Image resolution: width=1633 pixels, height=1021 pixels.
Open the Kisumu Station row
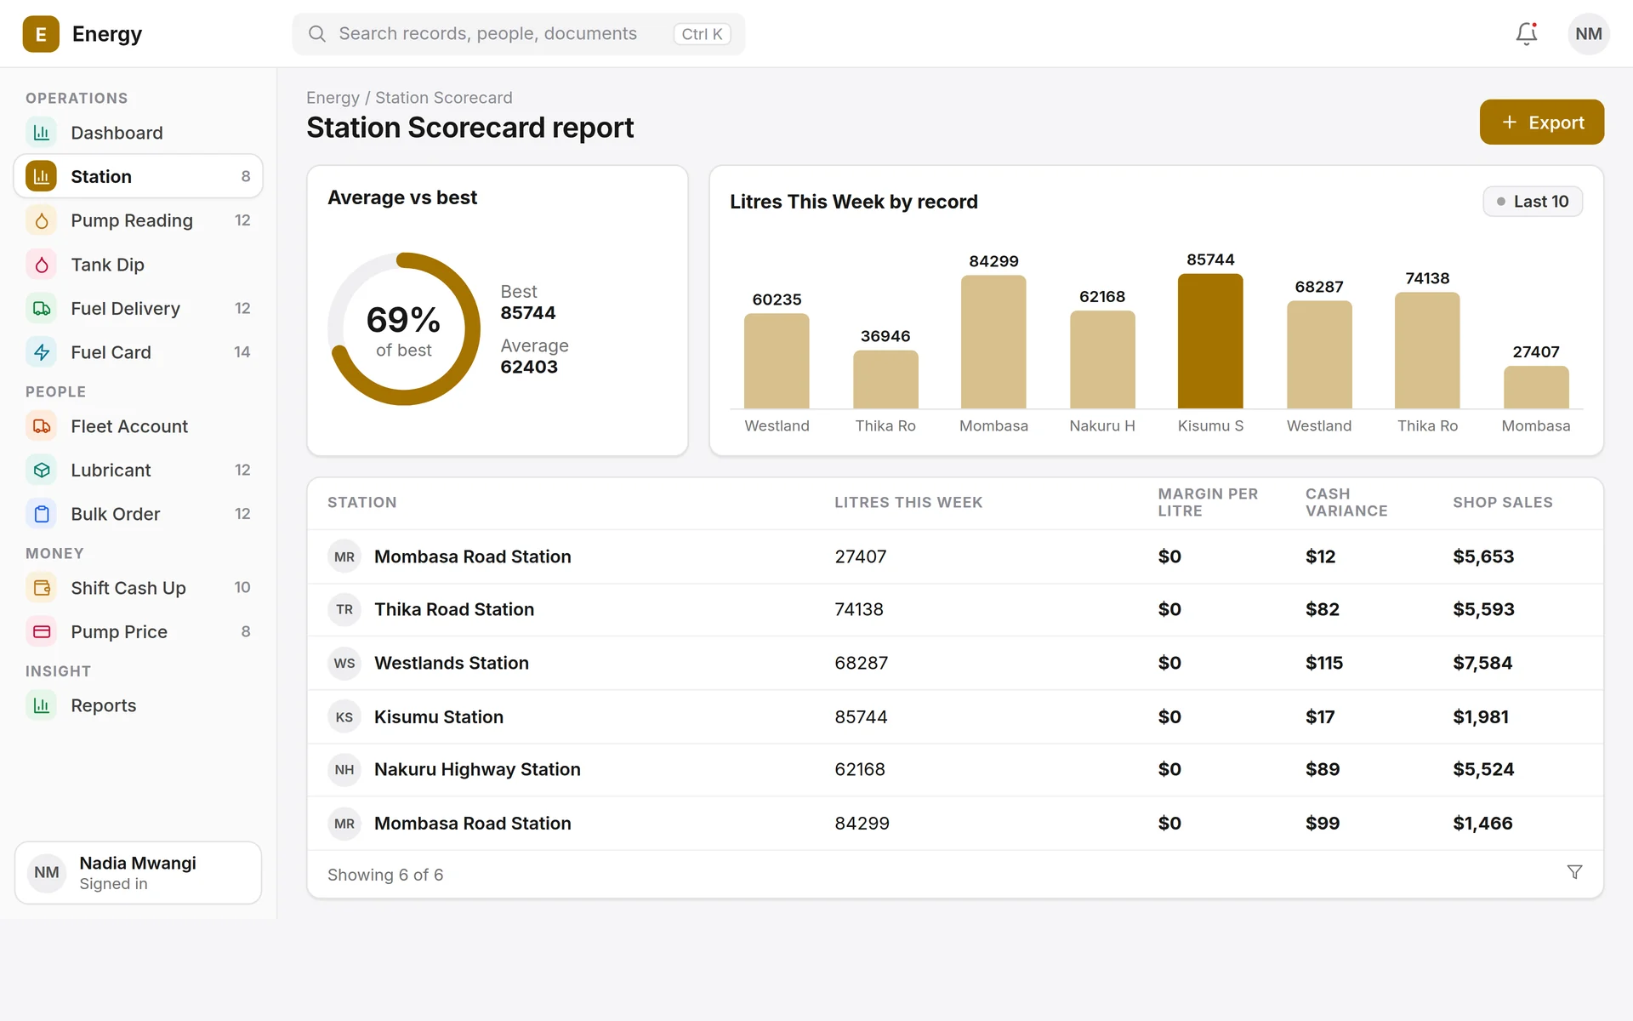pyautogui.click(x=955, y=717)
